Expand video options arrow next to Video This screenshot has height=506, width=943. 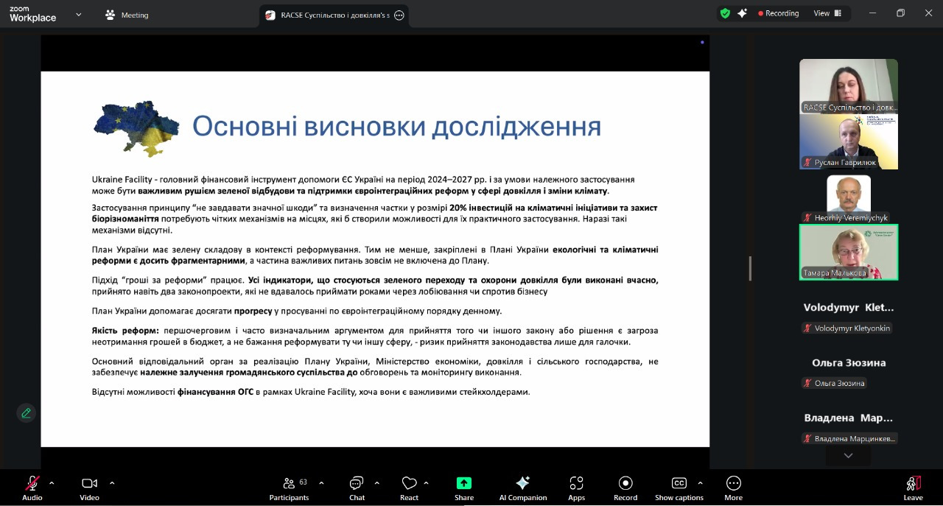[112, 483]
